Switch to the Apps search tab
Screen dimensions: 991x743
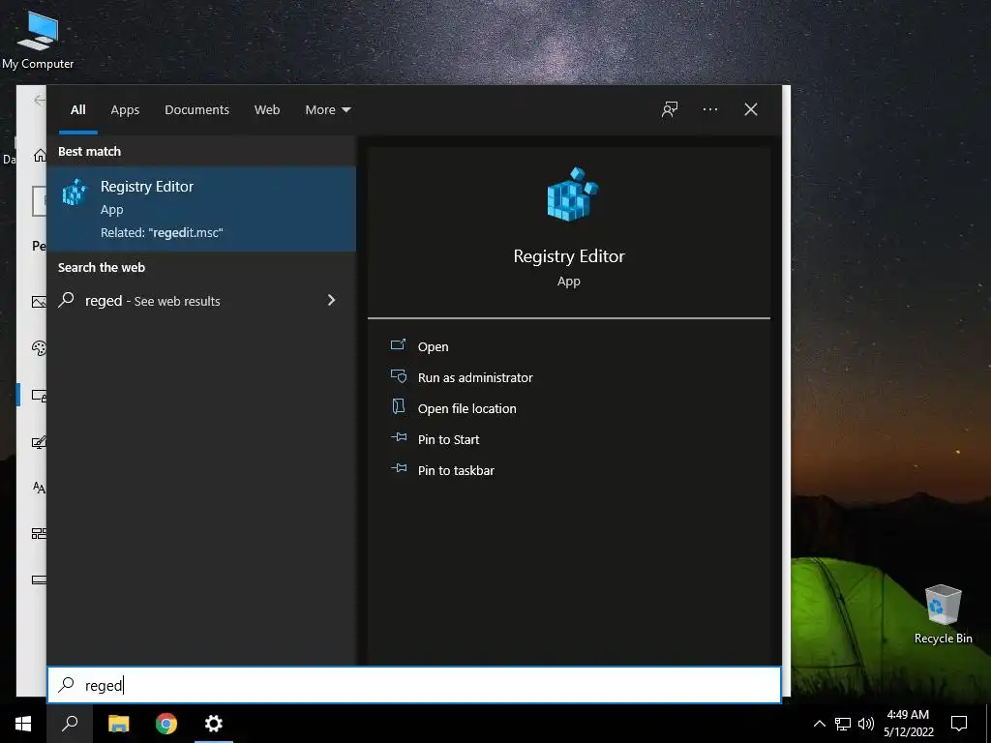tap(125, 110)
